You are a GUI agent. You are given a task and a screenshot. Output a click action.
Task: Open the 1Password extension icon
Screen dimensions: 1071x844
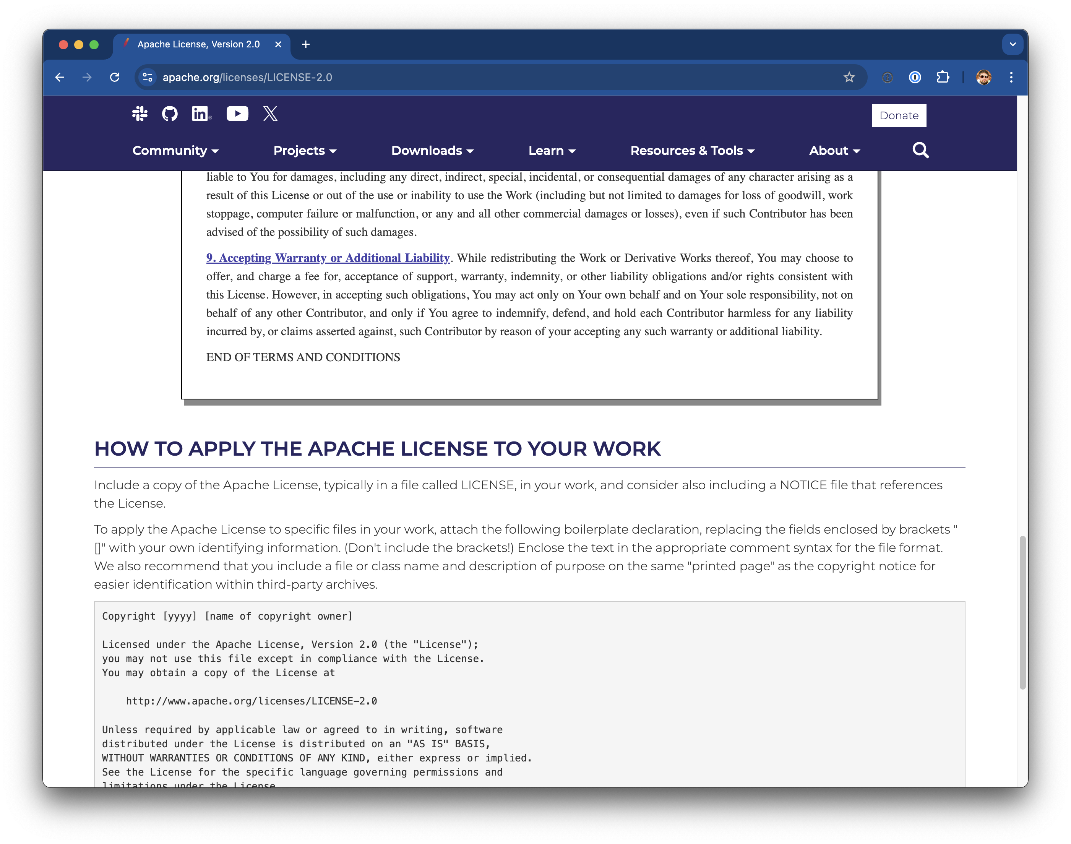[914, 77]
